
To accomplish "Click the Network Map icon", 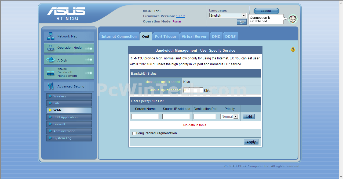I will 51,36.
